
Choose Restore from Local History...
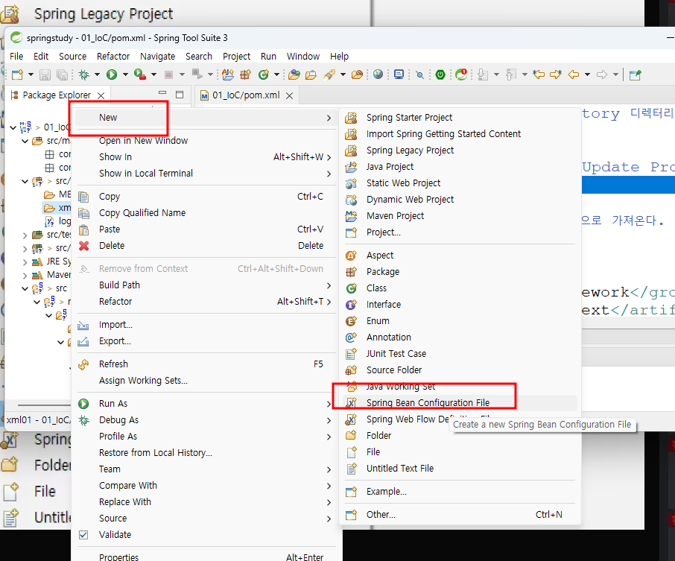point(206,453)
